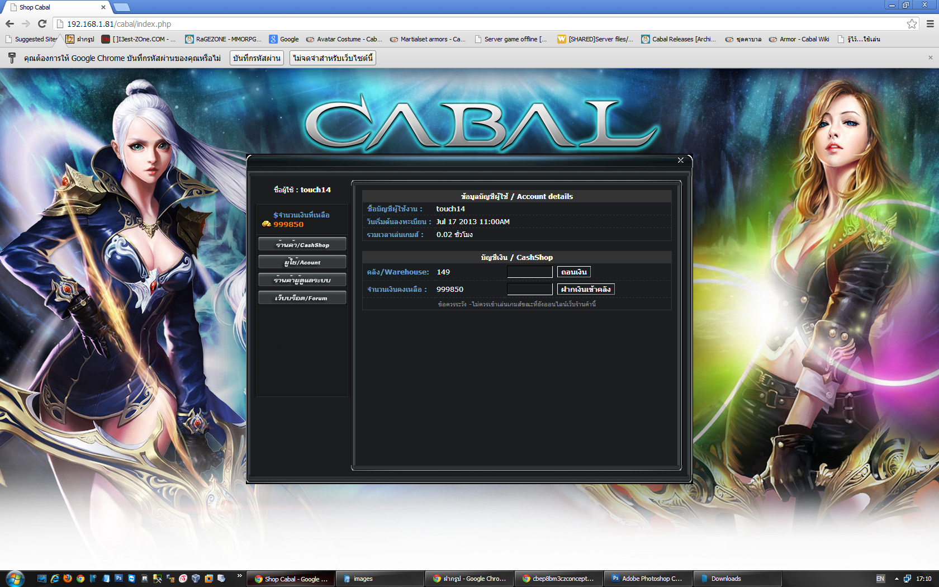Open ฝากรูป bookmark
Screen dimensions: 939x587
click(80, 39)
